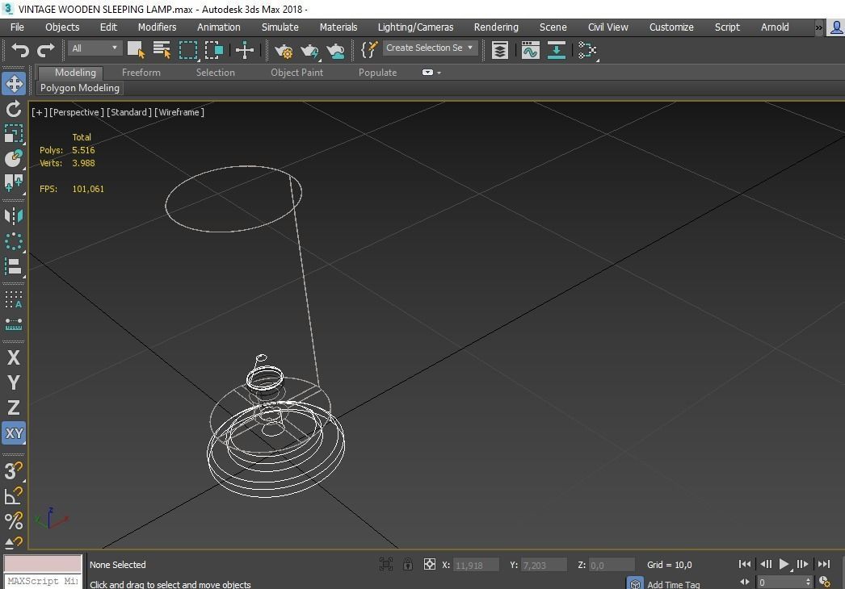The width and height of the screenshot is (845, 589).
Task: Click the Render Production teapot icon
Action: point(335,51)
